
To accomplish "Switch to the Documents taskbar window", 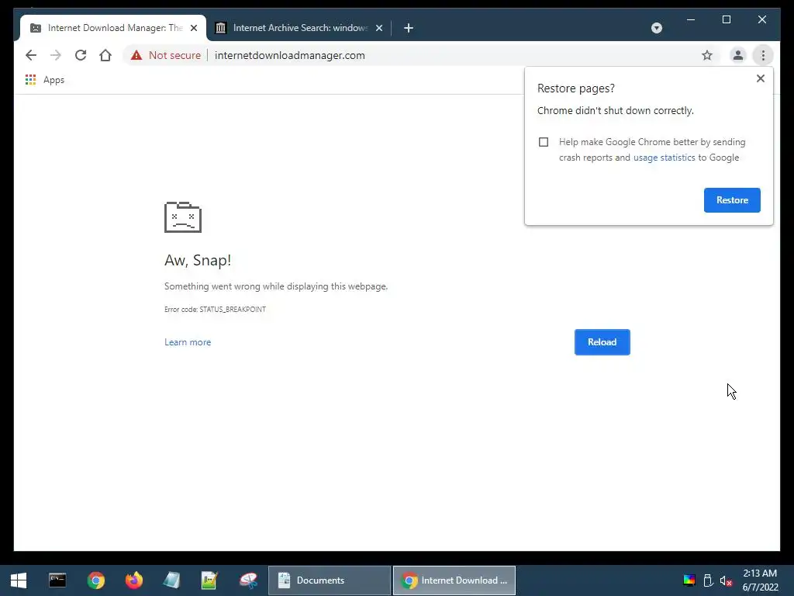I will (329, 580).
